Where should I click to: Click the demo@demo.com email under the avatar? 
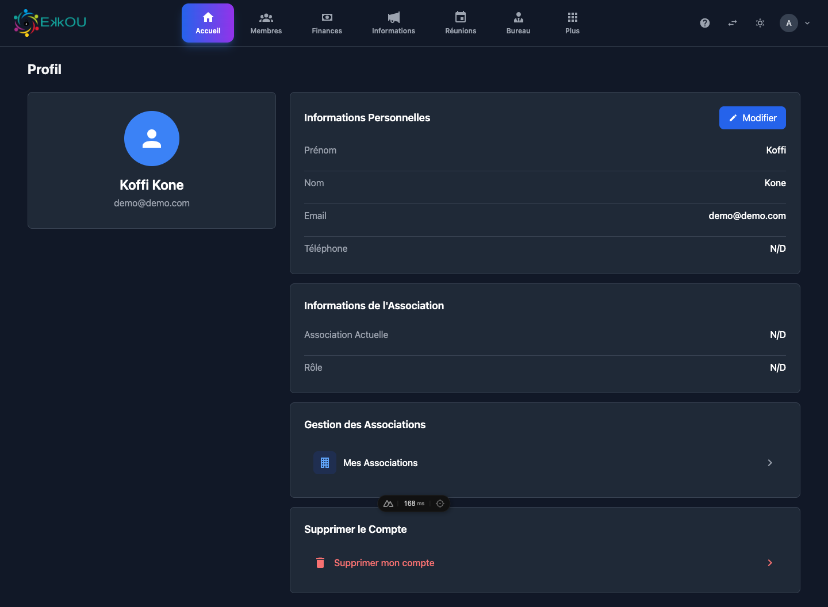click(x=152, y=203)
